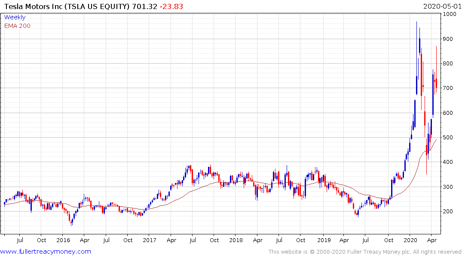The width and height of the screenshot is (462, 258).
Task: Click the 701.32 last price value
Action: (145, 6)
